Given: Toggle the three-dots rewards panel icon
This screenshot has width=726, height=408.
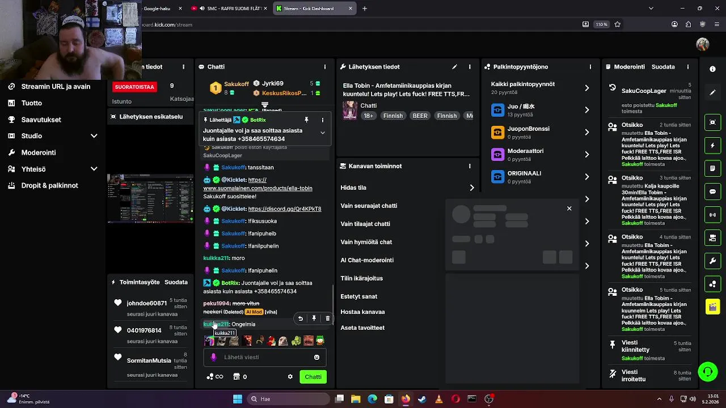Looking at the screenshot, I should (x=712, y=284).
